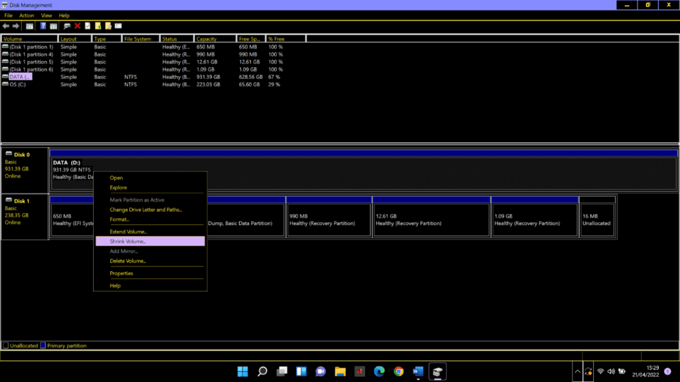Select the OS (C:) volume row

click(18, 85)
